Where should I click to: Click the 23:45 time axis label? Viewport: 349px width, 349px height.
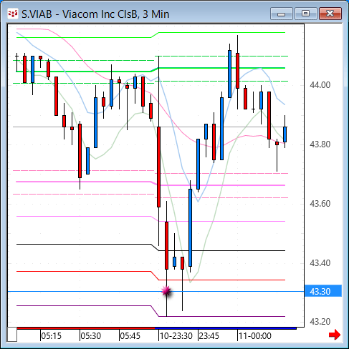(209, 336)
